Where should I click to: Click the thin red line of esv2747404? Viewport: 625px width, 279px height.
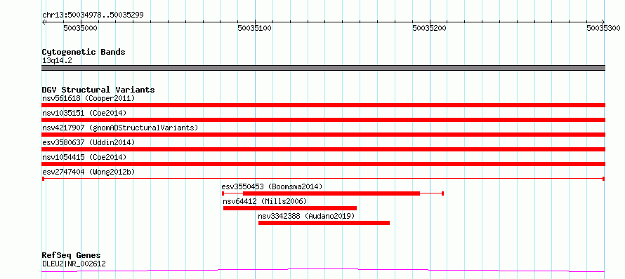click(323, 179)
